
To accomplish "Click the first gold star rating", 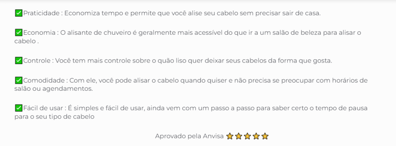I will tap(230, 136).
